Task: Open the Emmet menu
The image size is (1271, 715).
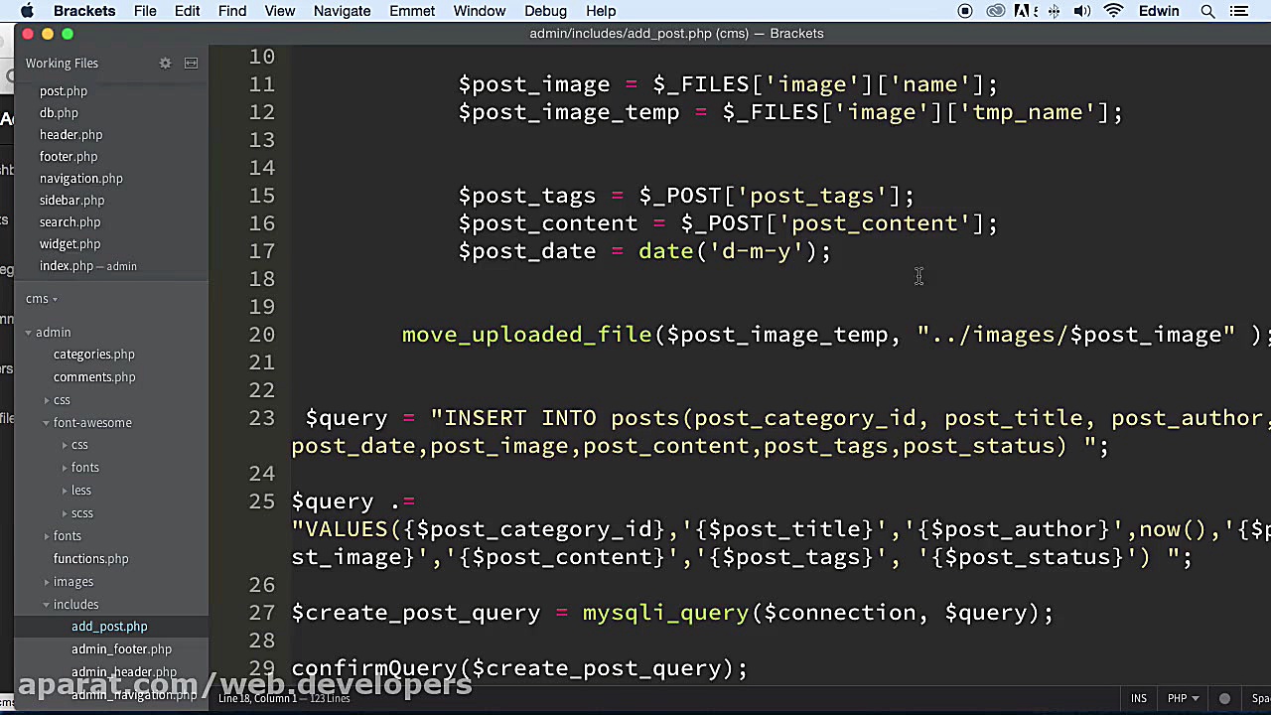Action: (412, 11)
